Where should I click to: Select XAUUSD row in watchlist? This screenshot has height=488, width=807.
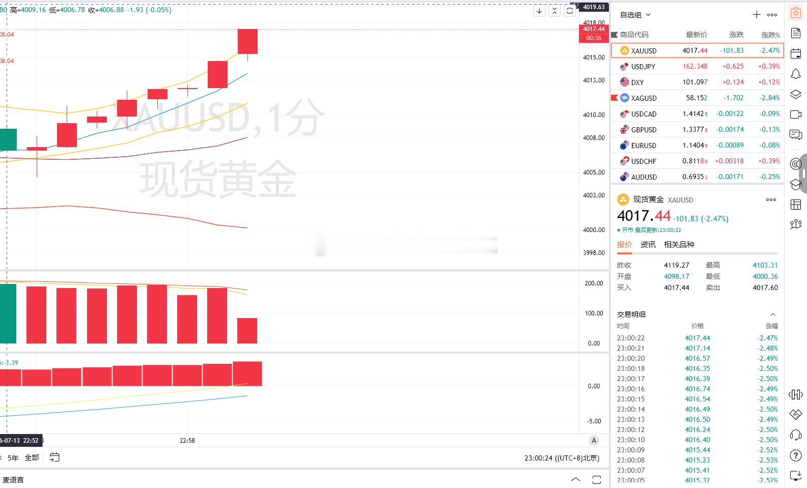click(x=697, y=50)
